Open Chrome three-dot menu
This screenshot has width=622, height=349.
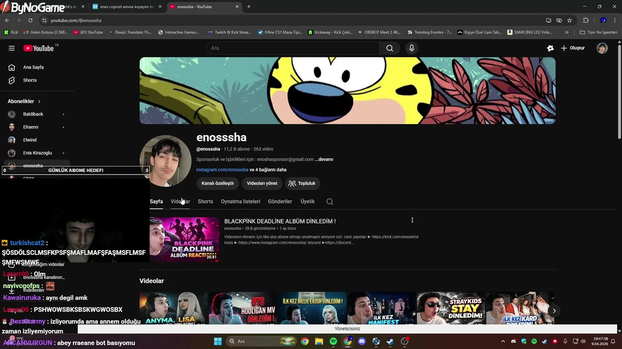tap(616, 20)
